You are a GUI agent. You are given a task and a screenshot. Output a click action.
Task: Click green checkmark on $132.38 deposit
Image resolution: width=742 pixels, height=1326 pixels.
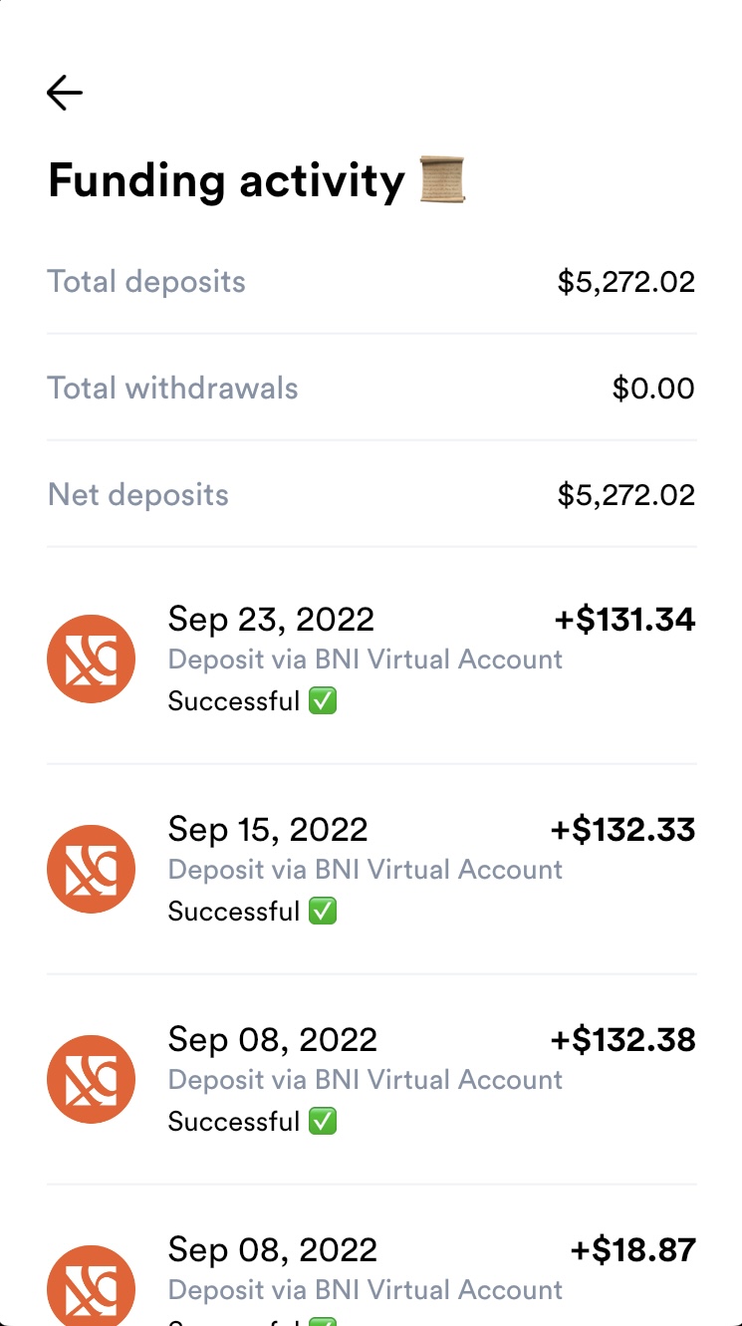click(323, 1122)
